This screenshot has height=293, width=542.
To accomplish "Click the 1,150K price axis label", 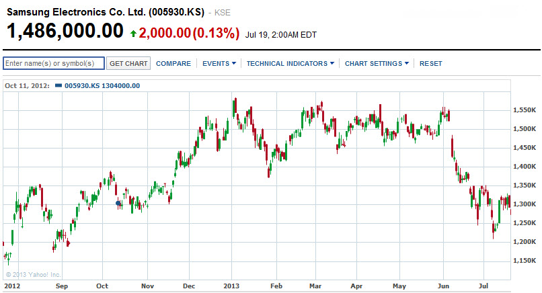I will click(525, 261).
